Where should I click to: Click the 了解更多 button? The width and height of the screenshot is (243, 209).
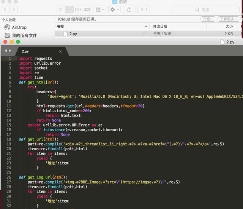click(228, 19)
